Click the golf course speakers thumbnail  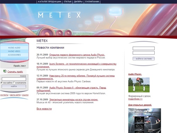139,85
